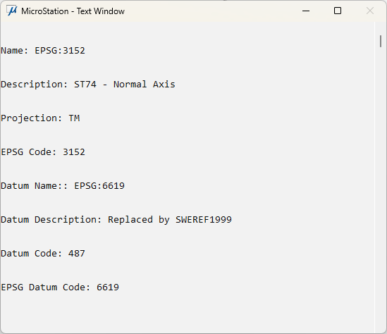
Task: Minimize the Text Window
Action: pyautogui.click(x=306, y=11)
